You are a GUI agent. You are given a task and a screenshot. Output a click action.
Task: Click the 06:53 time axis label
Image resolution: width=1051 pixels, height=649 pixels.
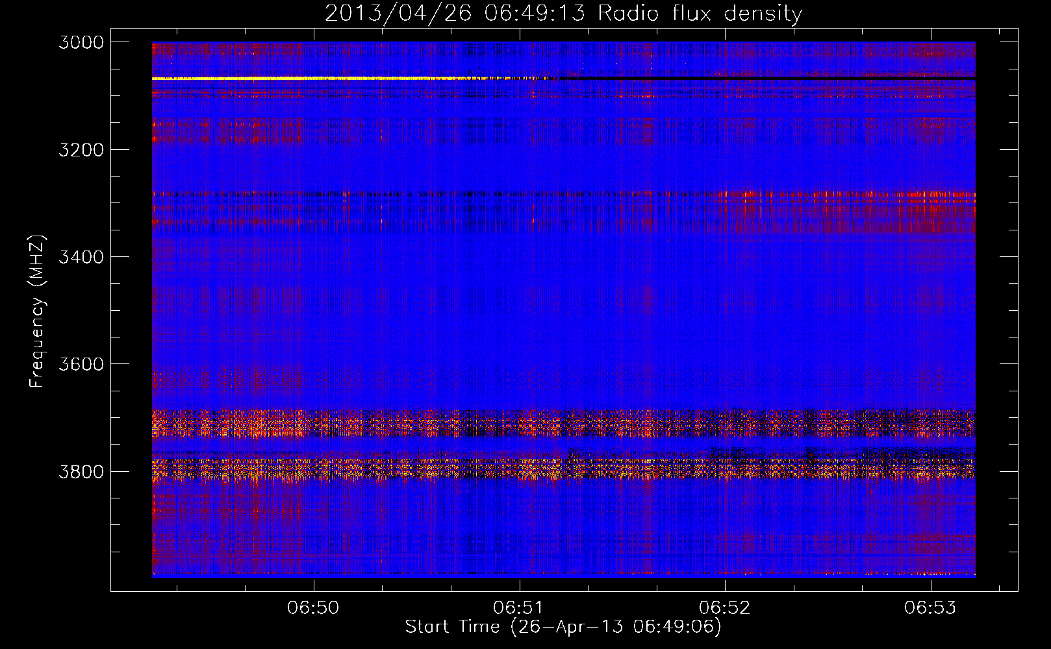(931, 608)
